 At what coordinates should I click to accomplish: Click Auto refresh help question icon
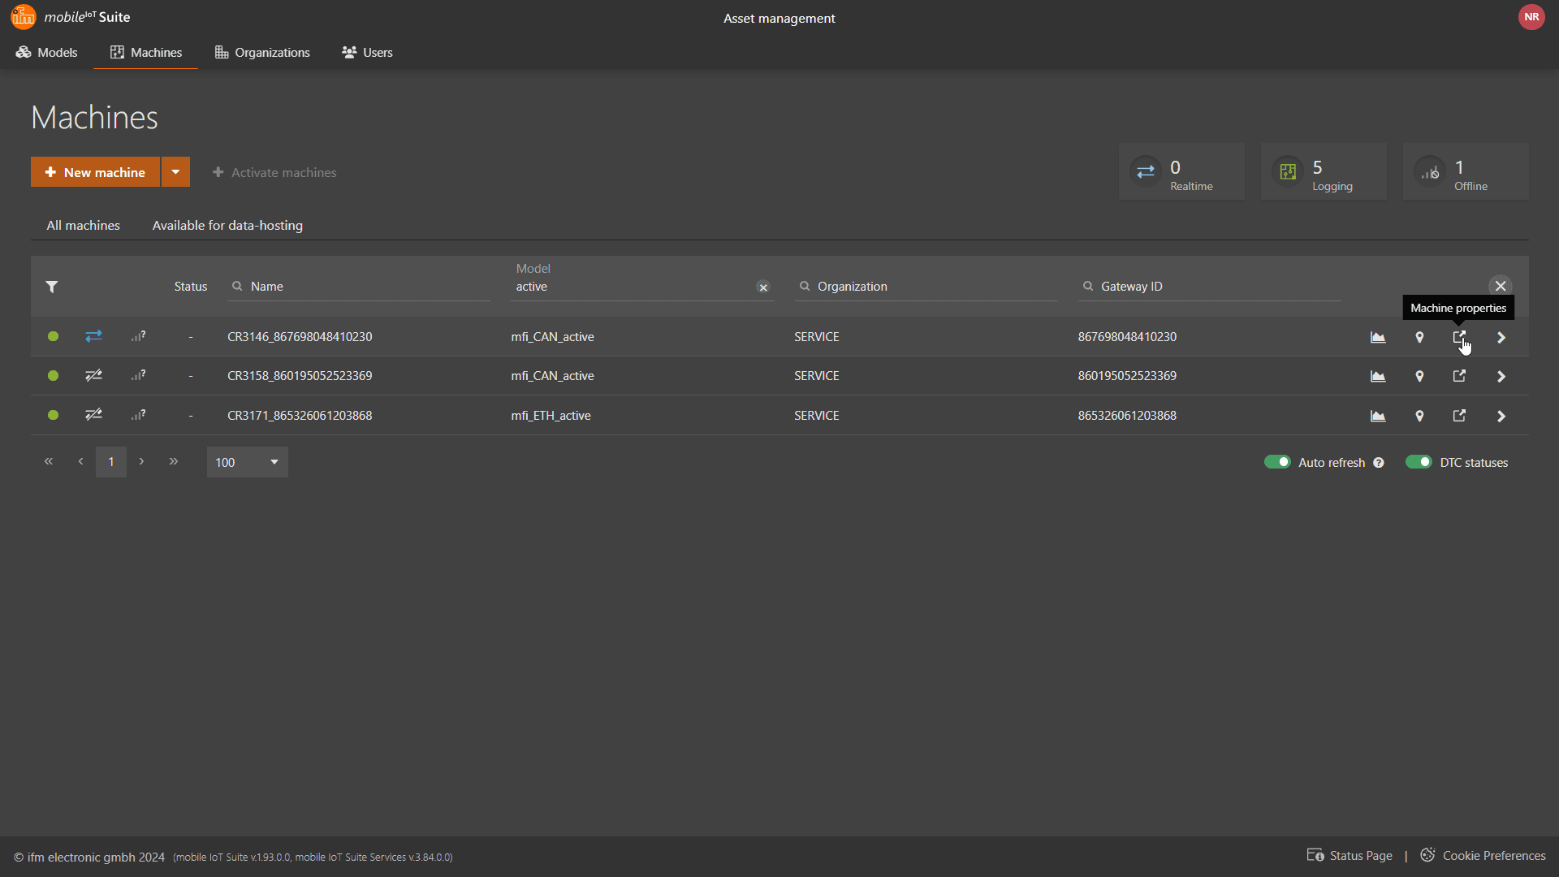(1379, 463)
